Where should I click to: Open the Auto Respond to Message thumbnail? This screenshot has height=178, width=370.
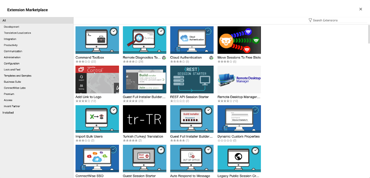pyautogui.click(x=192, y=159)
